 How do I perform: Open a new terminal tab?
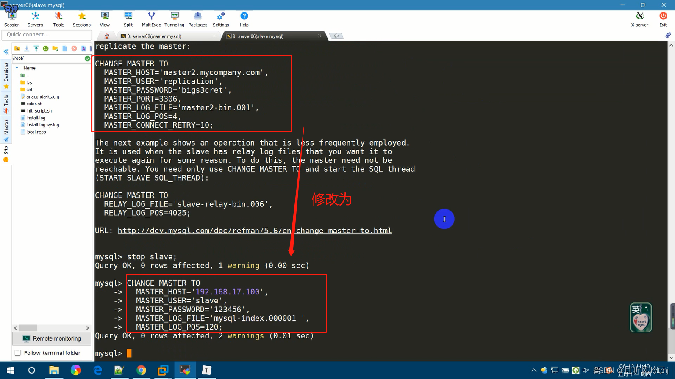336,36
